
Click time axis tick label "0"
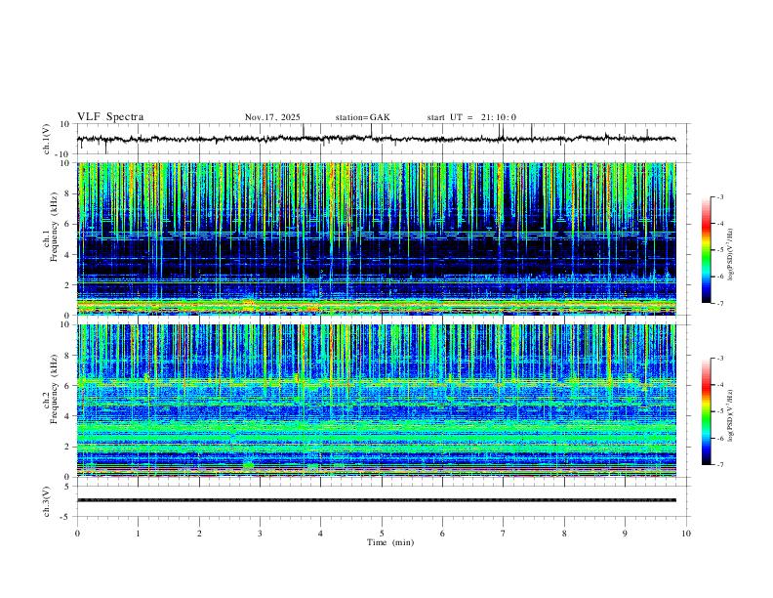click(x=77, y=534)
